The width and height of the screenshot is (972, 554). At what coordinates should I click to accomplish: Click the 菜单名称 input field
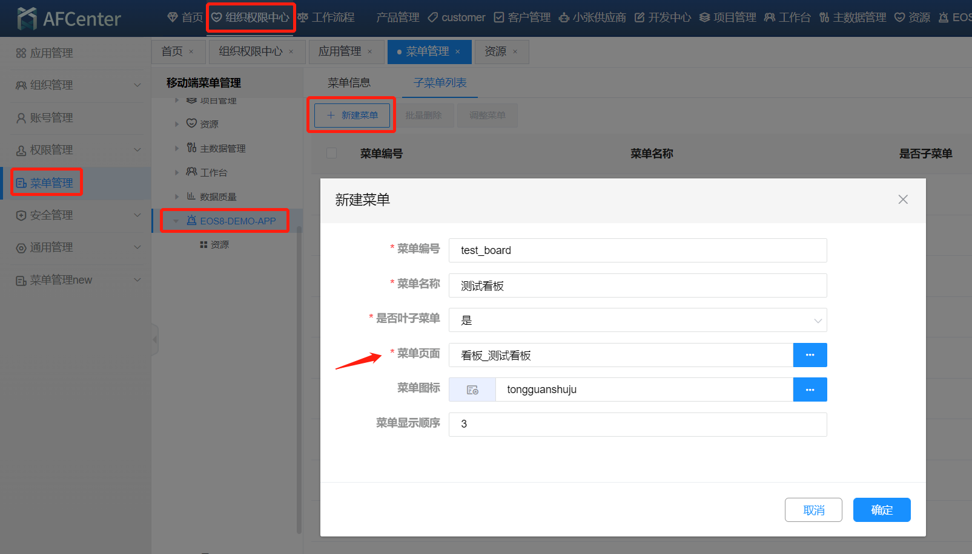click(x=637, y=285)
